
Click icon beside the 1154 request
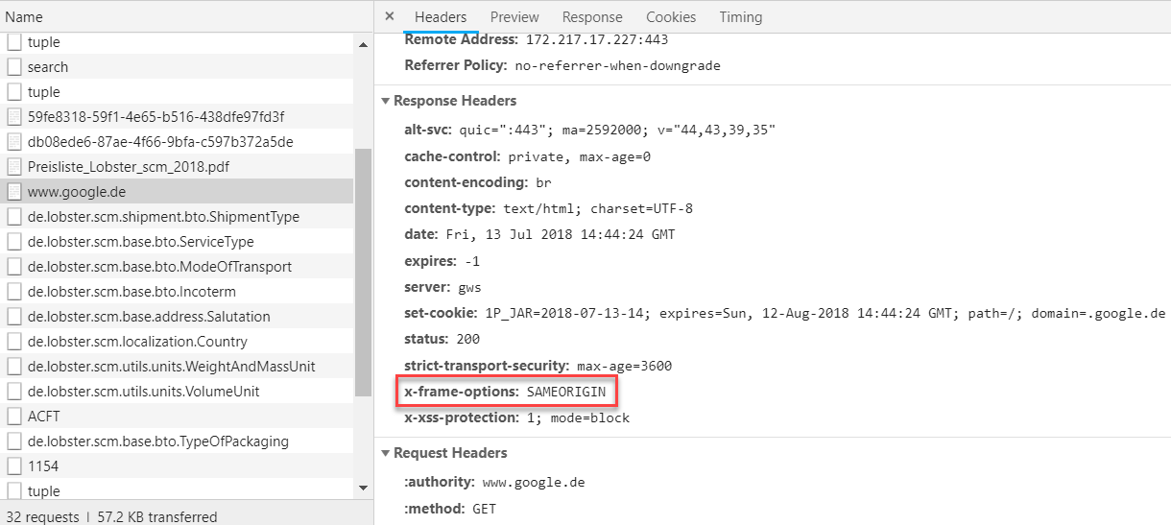pos(14,466)
